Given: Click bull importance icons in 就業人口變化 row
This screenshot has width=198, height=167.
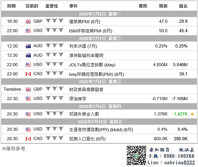Looking at the screenshot, I should (54, 138).
